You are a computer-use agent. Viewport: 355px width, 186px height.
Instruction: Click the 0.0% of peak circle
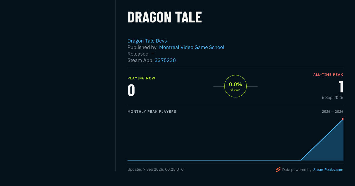pyautogui.click(x=235, y=86)
